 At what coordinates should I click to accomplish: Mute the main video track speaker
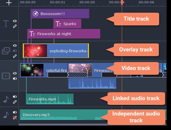[x=15, y=79]
